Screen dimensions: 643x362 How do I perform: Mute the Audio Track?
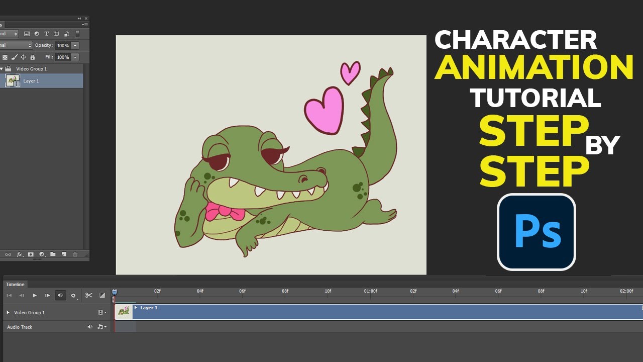90,327
